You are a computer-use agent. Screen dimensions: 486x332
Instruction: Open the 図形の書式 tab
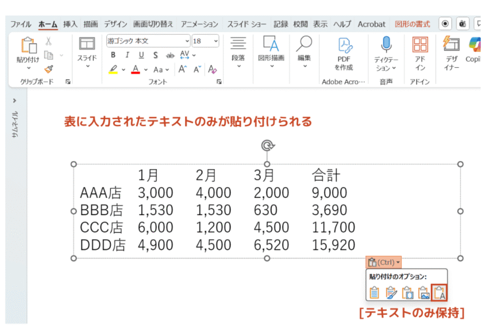pyautogui.click(x=412, y=24)
